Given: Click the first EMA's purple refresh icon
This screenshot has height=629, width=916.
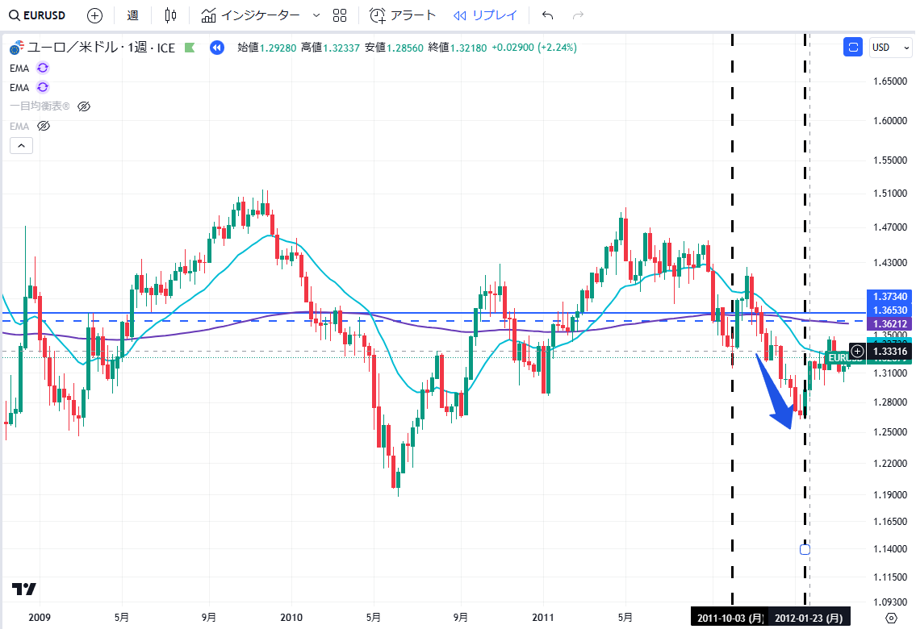Looking at the screenshot, I should coord(43,68).
